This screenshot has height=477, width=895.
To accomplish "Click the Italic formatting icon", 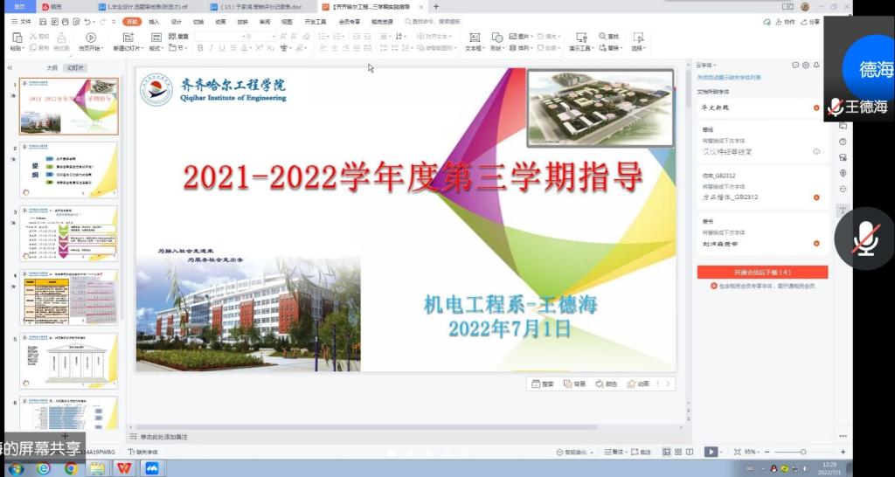I will 212,48.
